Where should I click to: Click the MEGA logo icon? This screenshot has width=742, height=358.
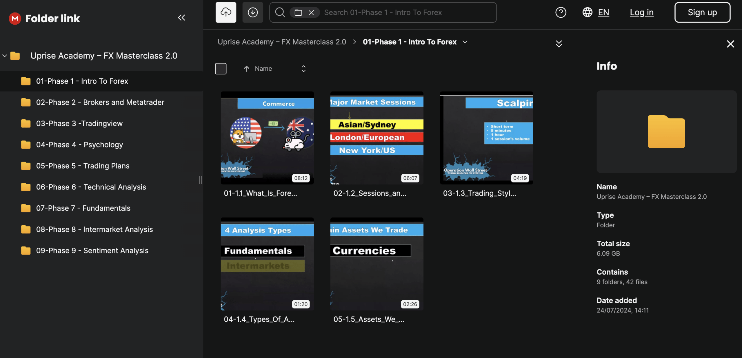(x=15, y=19)
